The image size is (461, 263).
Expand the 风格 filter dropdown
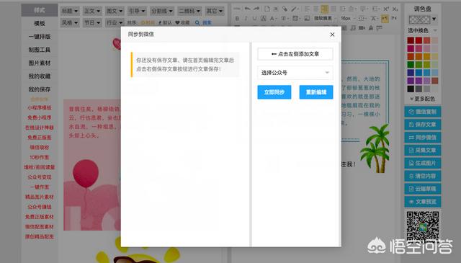(x=70, y=22)
